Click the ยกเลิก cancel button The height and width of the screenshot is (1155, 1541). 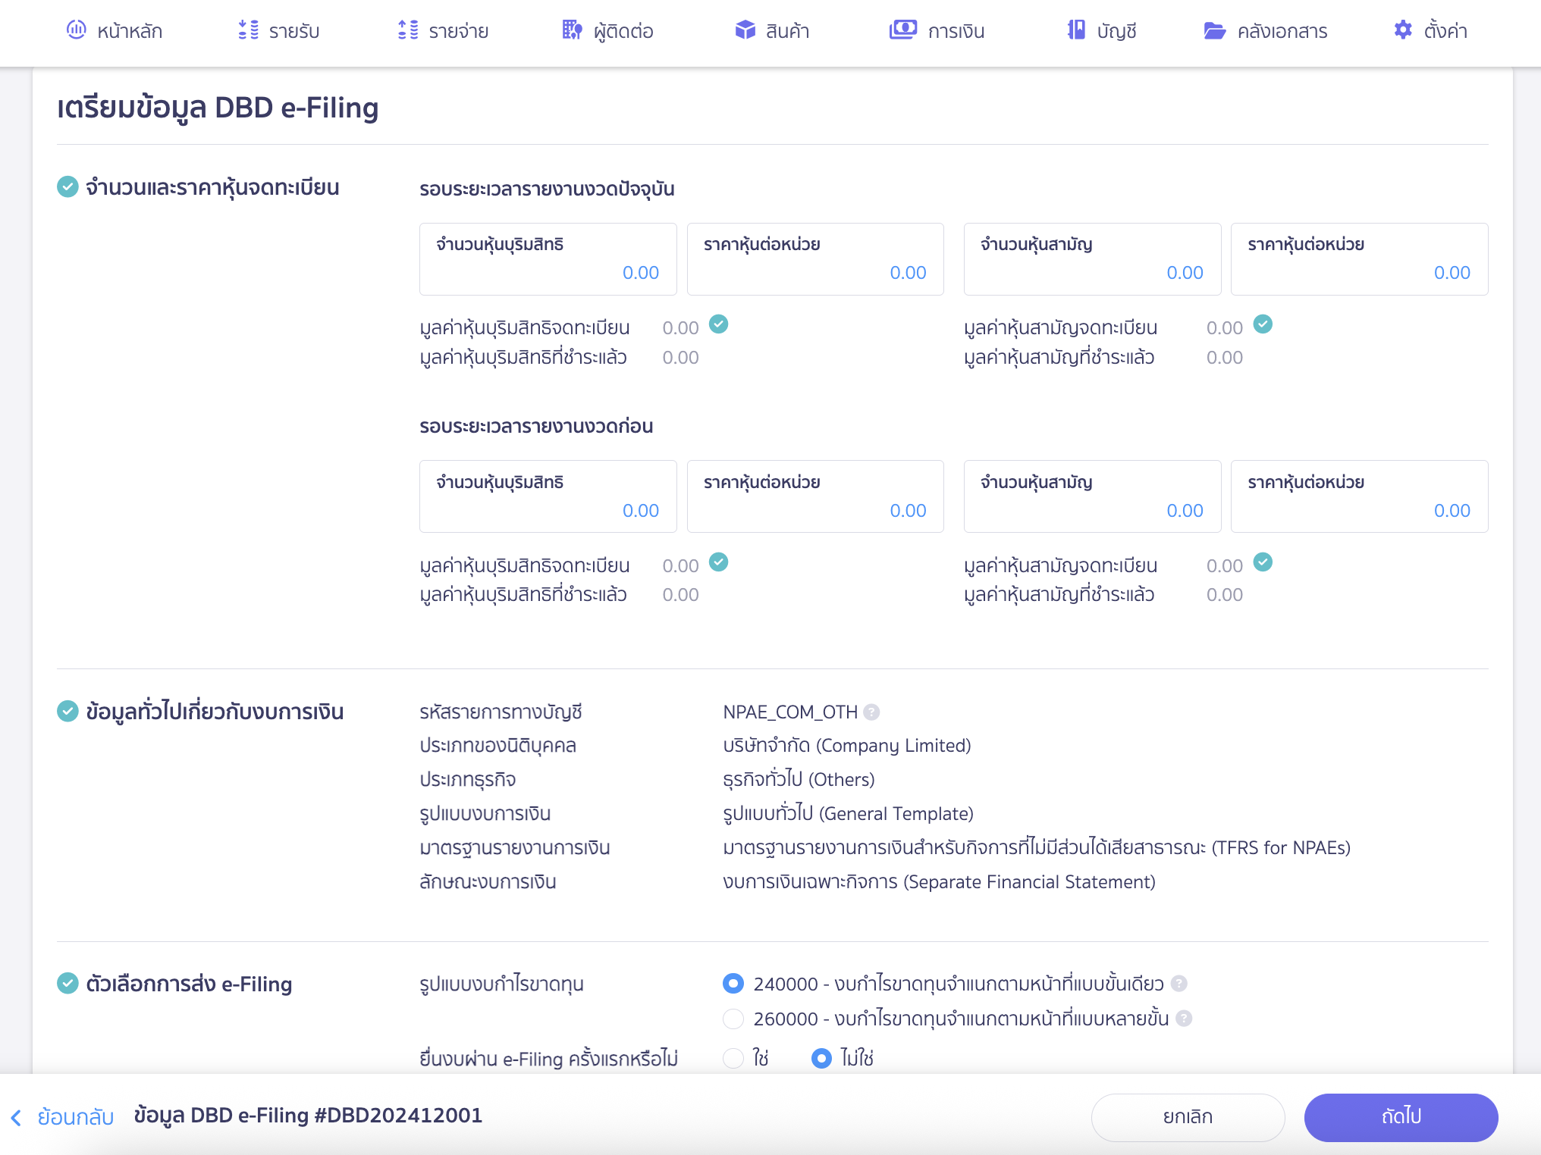pyautogui.click(x=1188, y=1117)
